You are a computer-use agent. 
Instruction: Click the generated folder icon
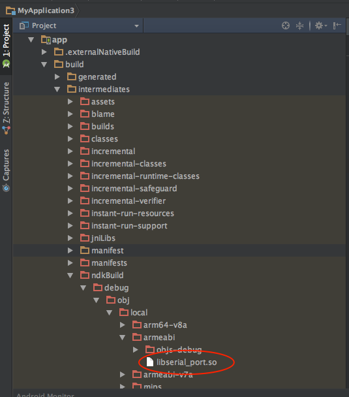72,76
